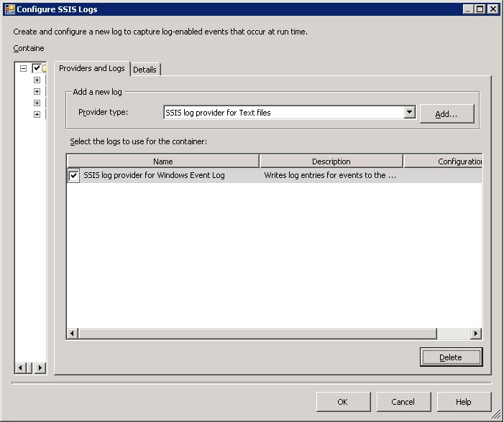This screenshot has width=504, height=422.
Task: Click the 'Writes log entries for events' description cell
Action: tap(330, 175)
